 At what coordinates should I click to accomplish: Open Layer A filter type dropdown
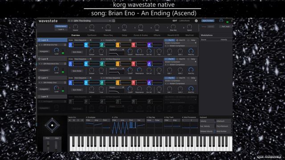tap(117, 50)
